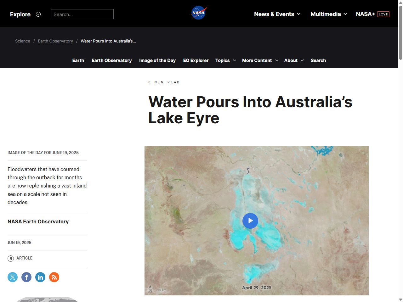Click 'IMAGE OF THE DAY FOR JUNE 19, 2025' text
This screenshot has height=302, width=403.
tap(43, 153)
